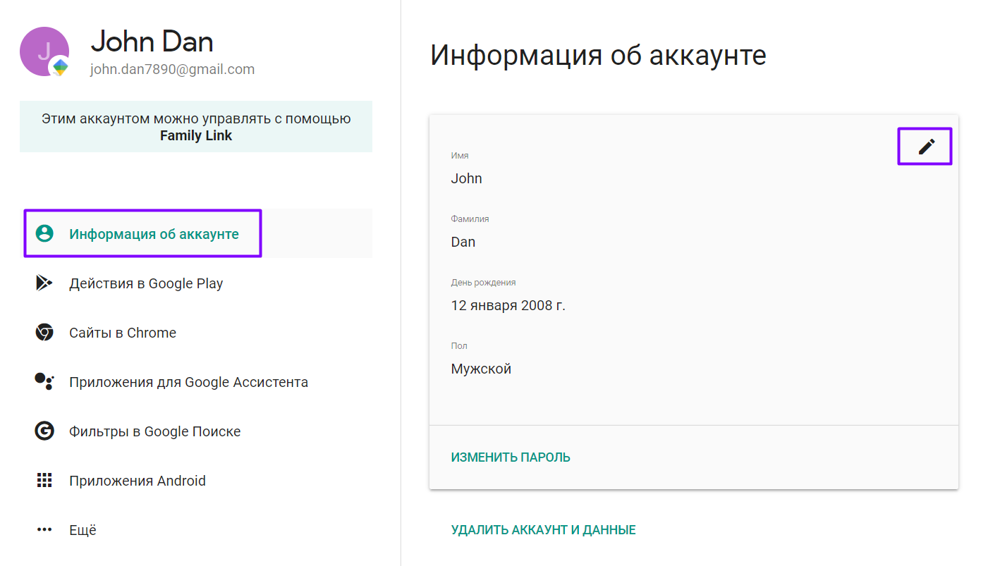
Task: Click the pencil edit icon on account info
Action: coord(926,146)
